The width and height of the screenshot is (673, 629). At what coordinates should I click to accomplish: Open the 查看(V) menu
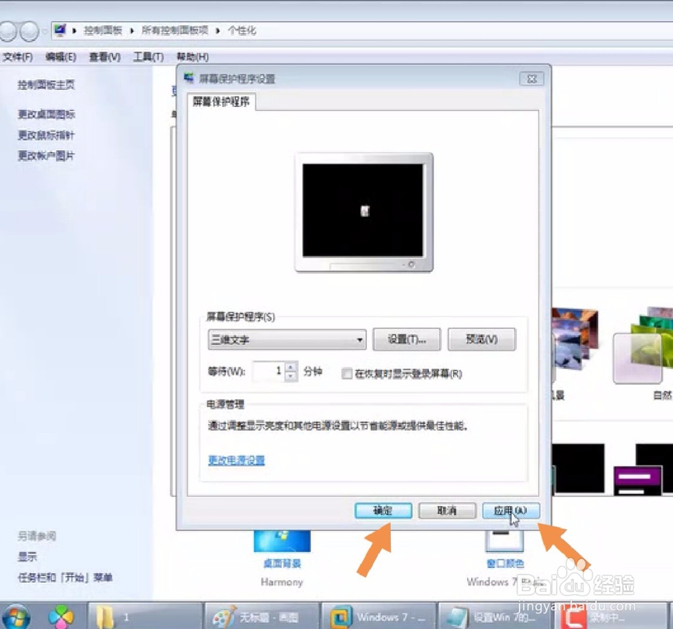tap(105, 57)
